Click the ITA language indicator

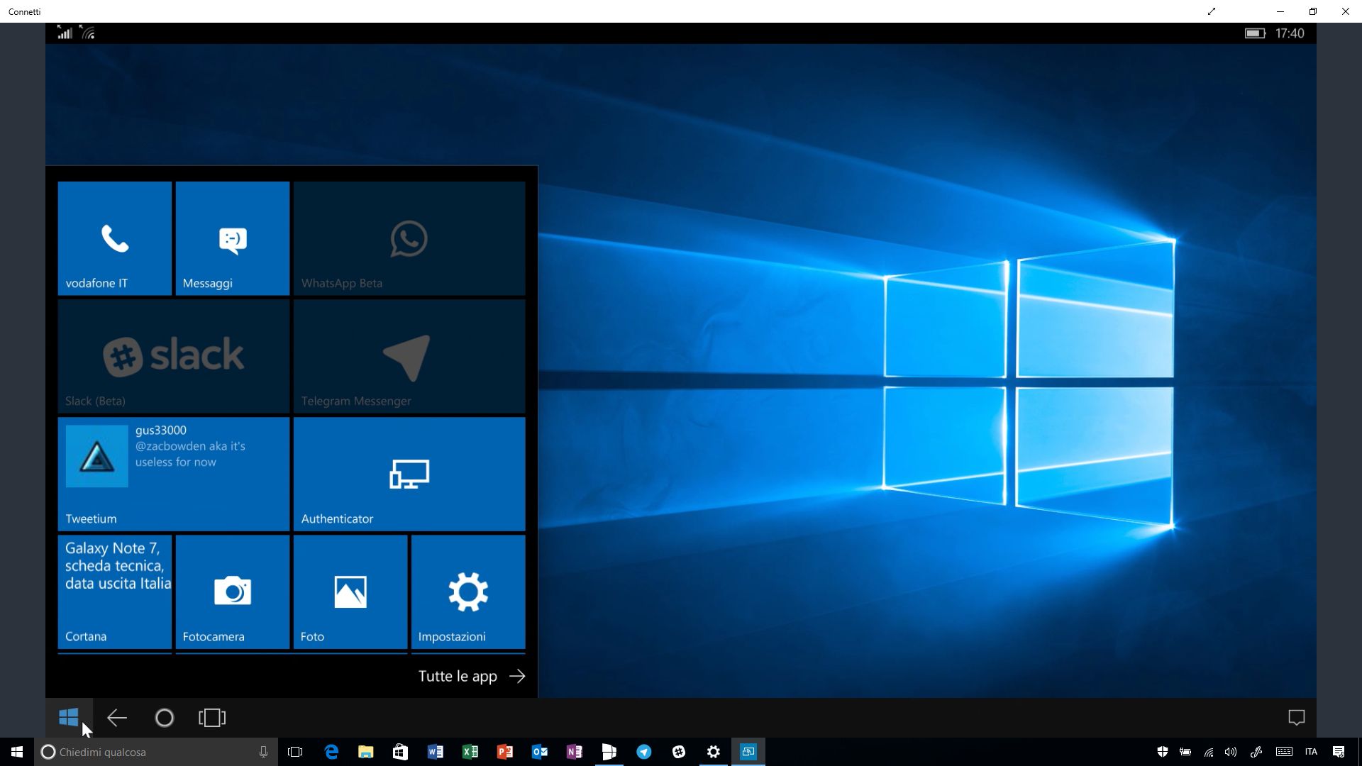[x=1311, y=752]
